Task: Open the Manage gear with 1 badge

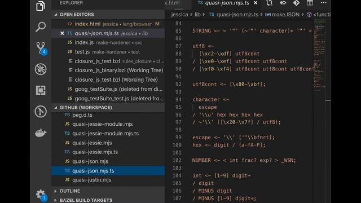Action: (41, 195)
